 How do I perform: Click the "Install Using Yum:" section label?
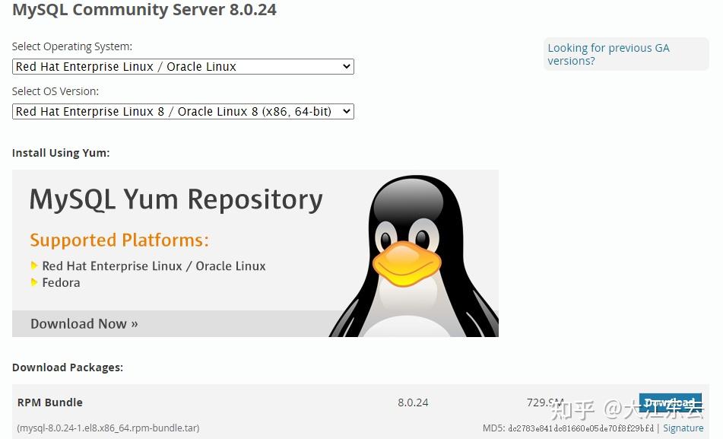point(61,152)
